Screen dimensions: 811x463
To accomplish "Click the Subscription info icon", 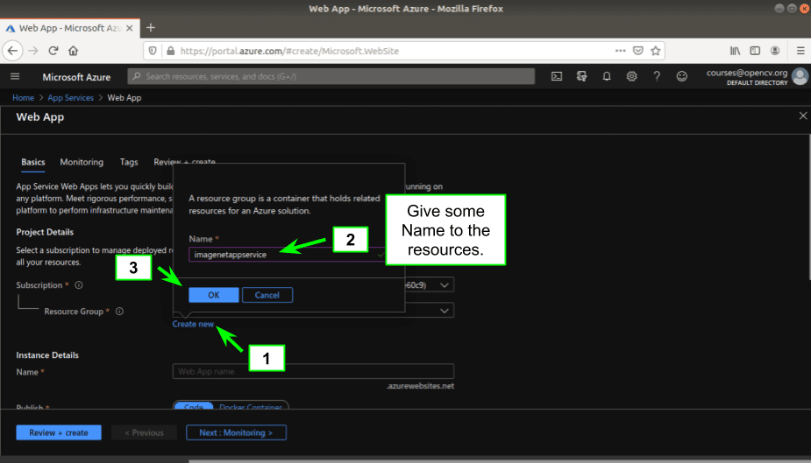I will tap(79, 285).
